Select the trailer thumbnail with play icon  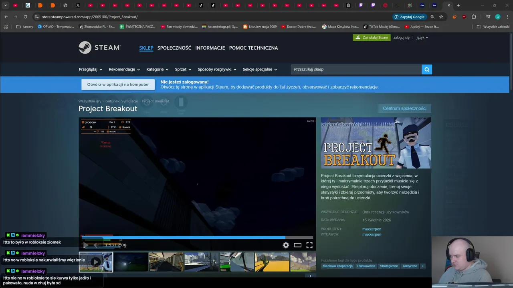click(96, 262)
